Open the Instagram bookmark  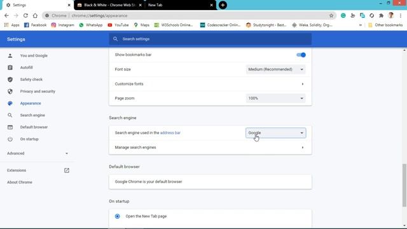[x=62, y=25]
